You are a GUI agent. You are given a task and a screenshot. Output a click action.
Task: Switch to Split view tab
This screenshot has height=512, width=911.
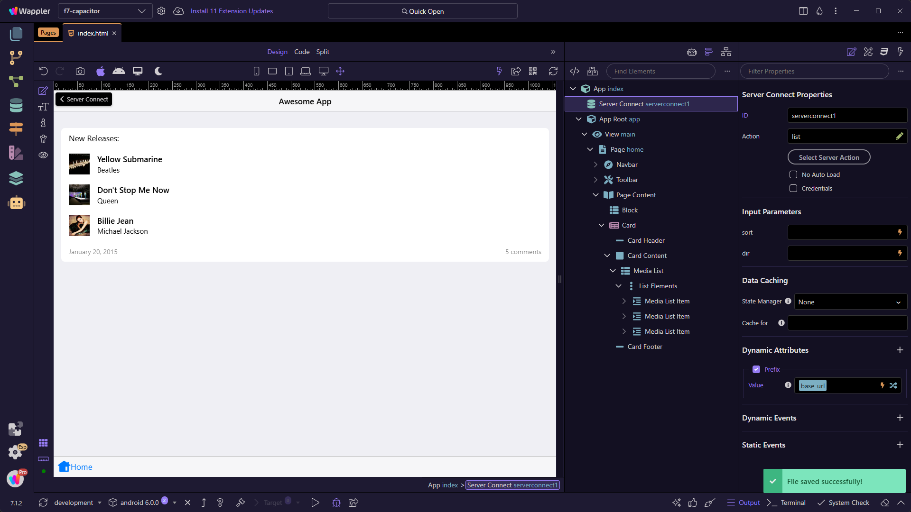pos(323,52)
